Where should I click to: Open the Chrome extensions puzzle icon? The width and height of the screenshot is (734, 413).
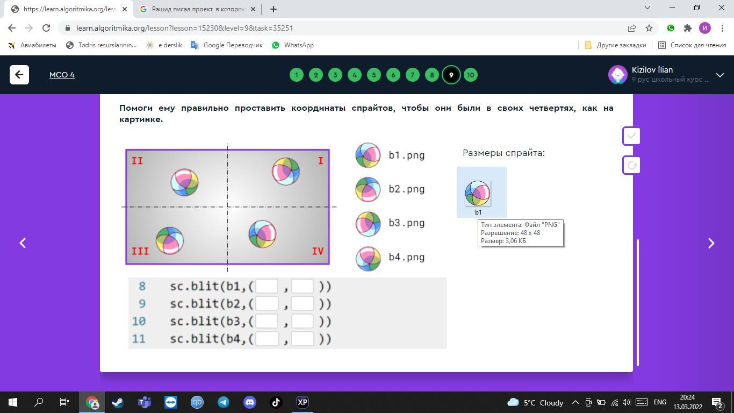(x=687, y=28)
